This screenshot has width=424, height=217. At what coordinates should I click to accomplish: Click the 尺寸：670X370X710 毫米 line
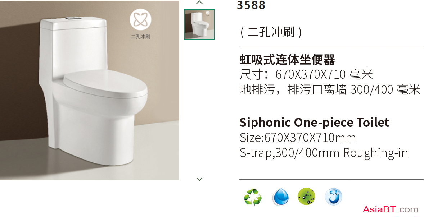coord(306,74)
